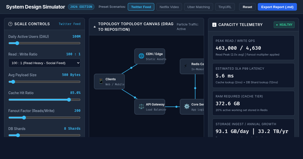Click the Topology Canvas header icon
The height and width of the screenshot is (159, 303).
(95, 27)
